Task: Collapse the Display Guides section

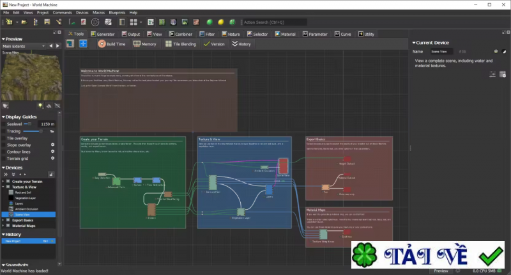Action: [x=3, y=116]
